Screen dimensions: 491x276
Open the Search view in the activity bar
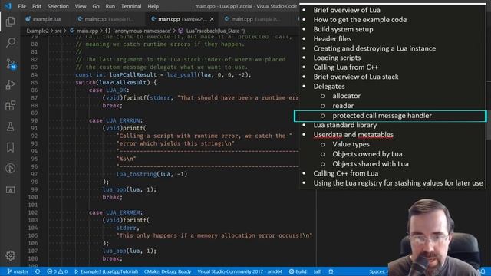[10, 42]
